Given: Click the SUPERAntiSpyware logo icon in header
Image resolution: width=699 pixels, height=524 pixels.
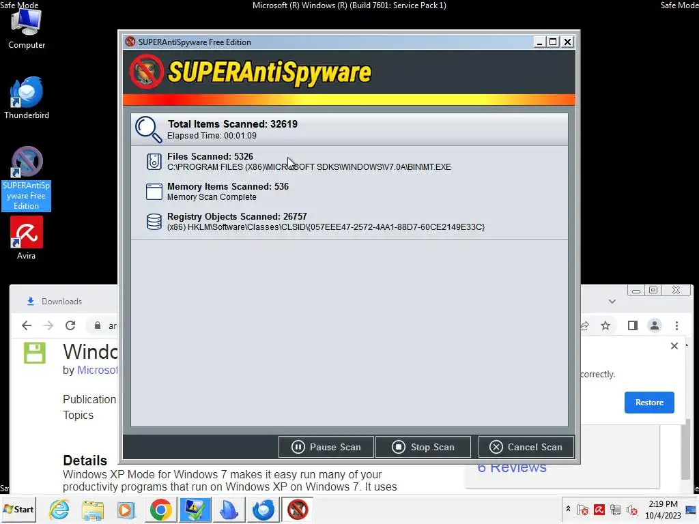Looking at the screenshot, I should pos(147,72).
